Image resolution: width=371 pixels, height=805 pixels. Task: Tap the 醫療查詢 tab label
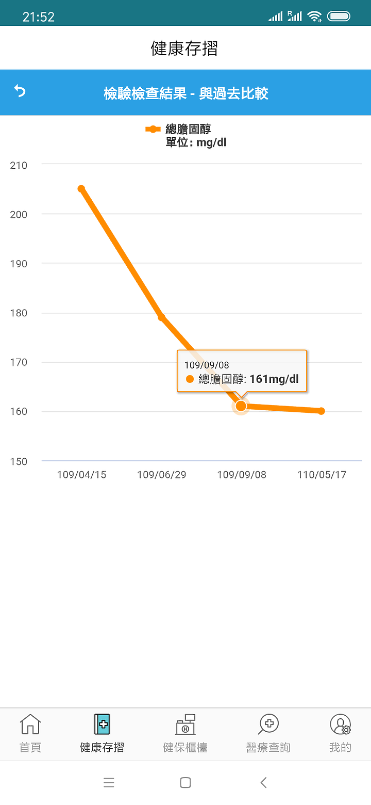click(268, 747)
